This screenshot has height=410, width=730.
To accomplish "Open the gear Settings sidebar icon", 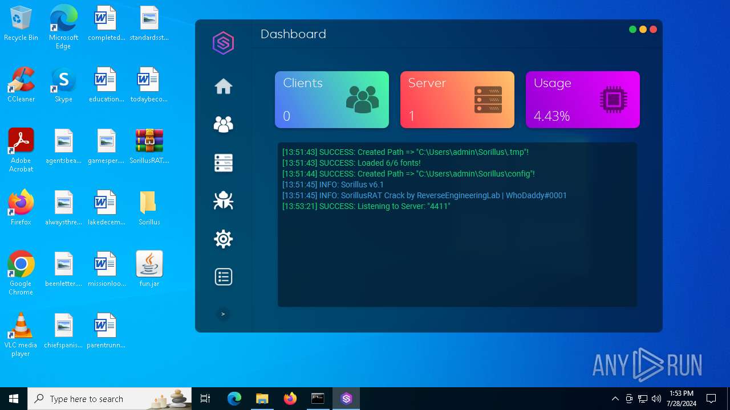I will click(x=223, y=239).
